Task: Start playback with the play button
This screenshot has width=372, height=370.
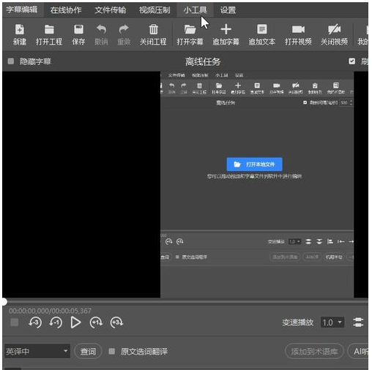Action: coord(75,322)
